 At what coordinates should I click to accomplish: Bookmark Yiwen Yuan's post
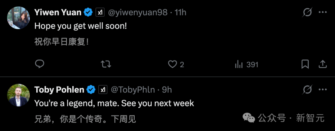[x=305, y=64]
